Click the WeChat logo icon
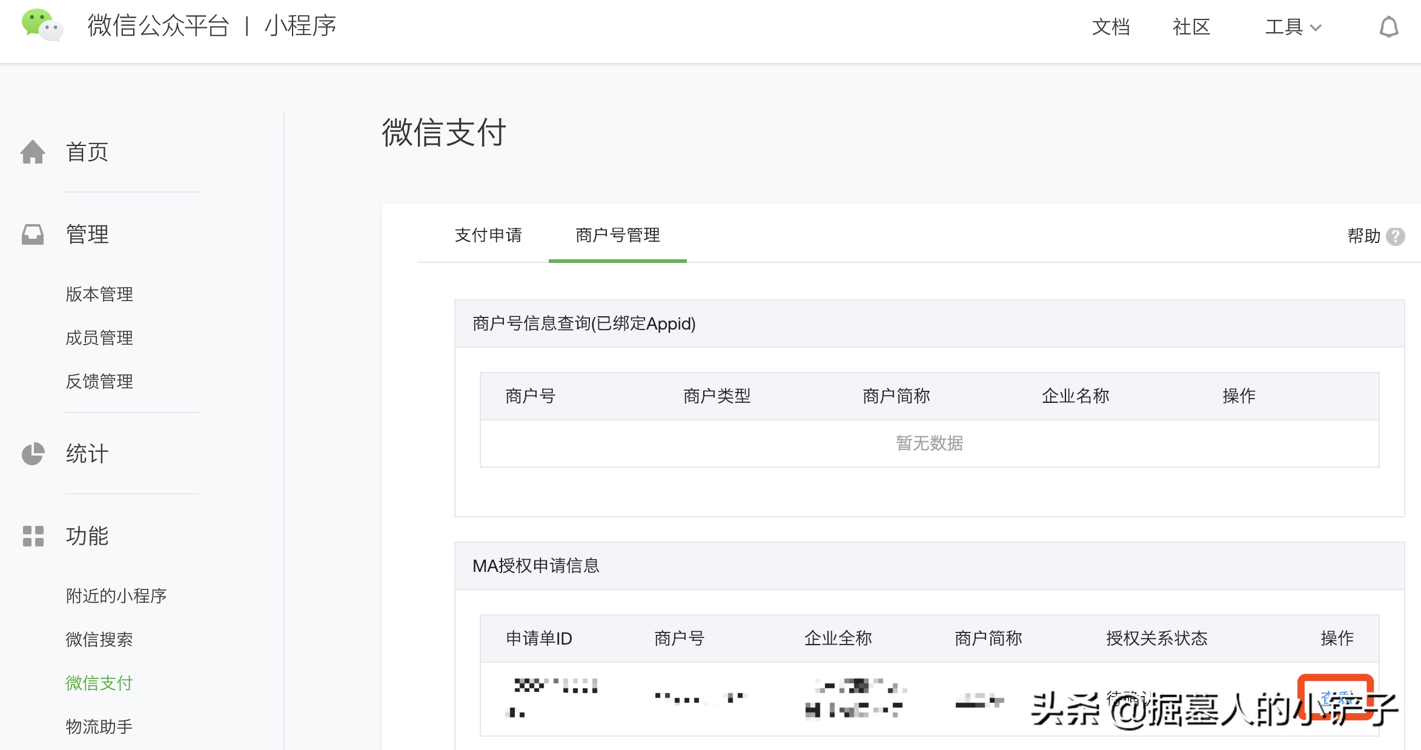 (42, 25)
